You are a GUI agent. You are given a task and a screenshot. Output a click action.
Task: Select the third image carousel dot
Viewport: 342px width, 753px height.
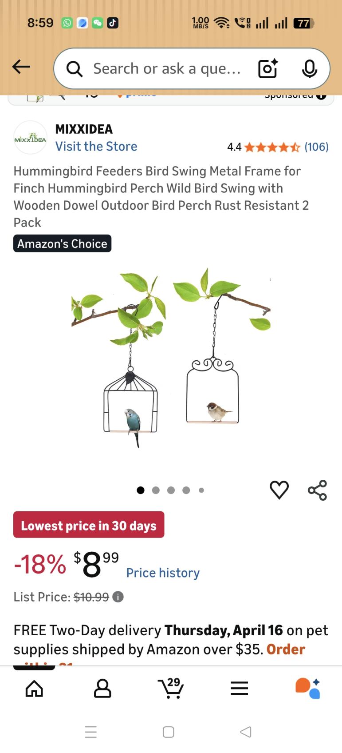[171, 490]
